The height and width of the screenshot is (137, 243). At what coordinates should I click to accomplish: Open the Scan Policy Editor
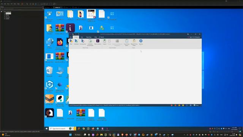pyautogui.click(x=126, y=42)
